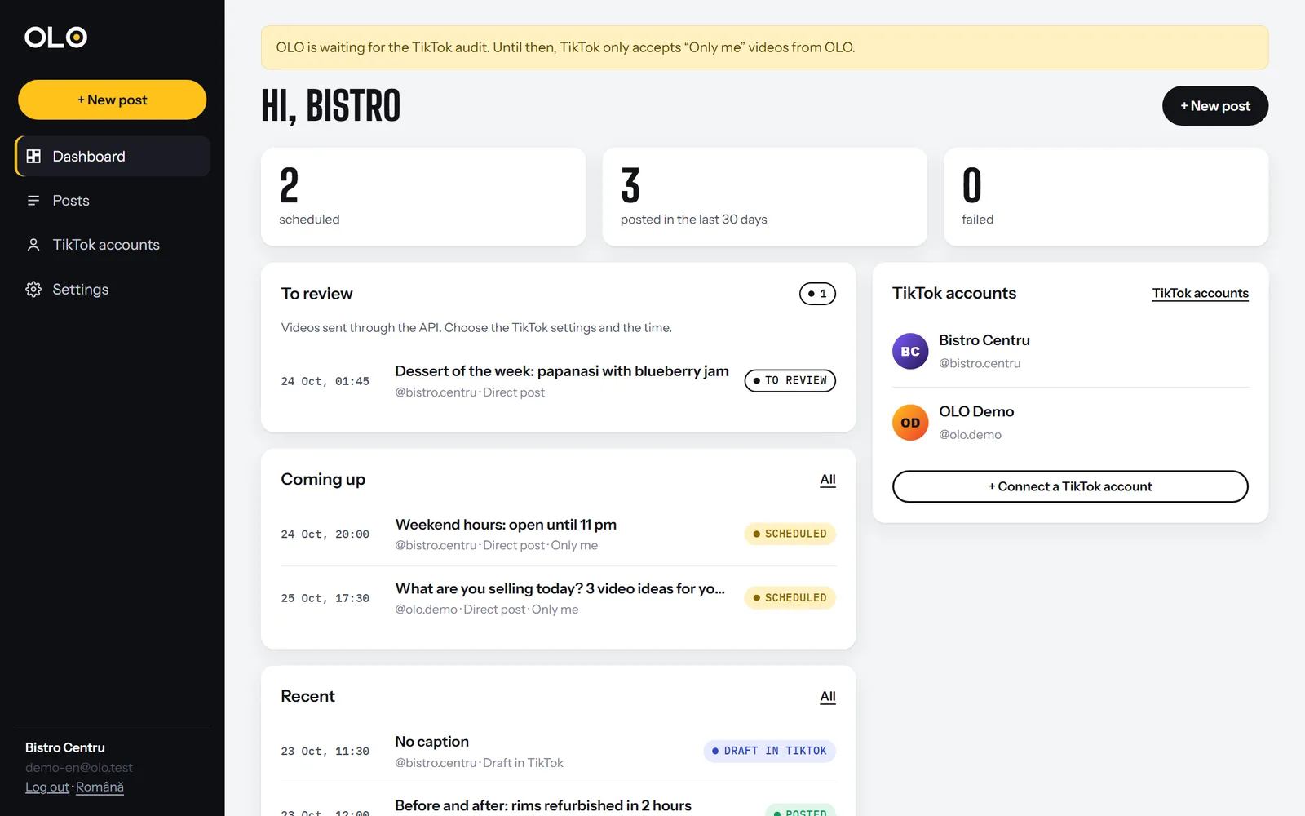1305x816 pixels.
Task: Open the Dashboard menu item
Action: pyautogui.click(x=113, y=156)
